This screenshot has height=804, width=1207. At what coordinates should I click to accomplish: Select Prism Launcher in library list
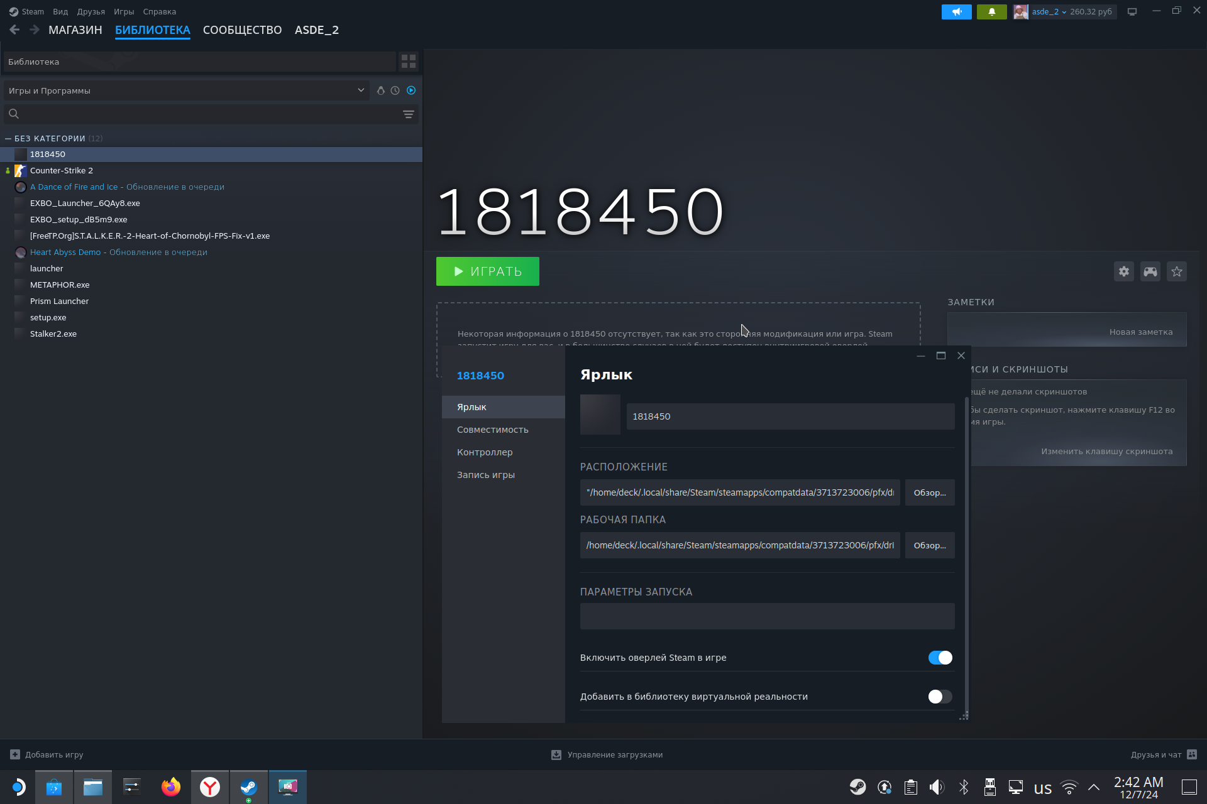pos(211,301)
